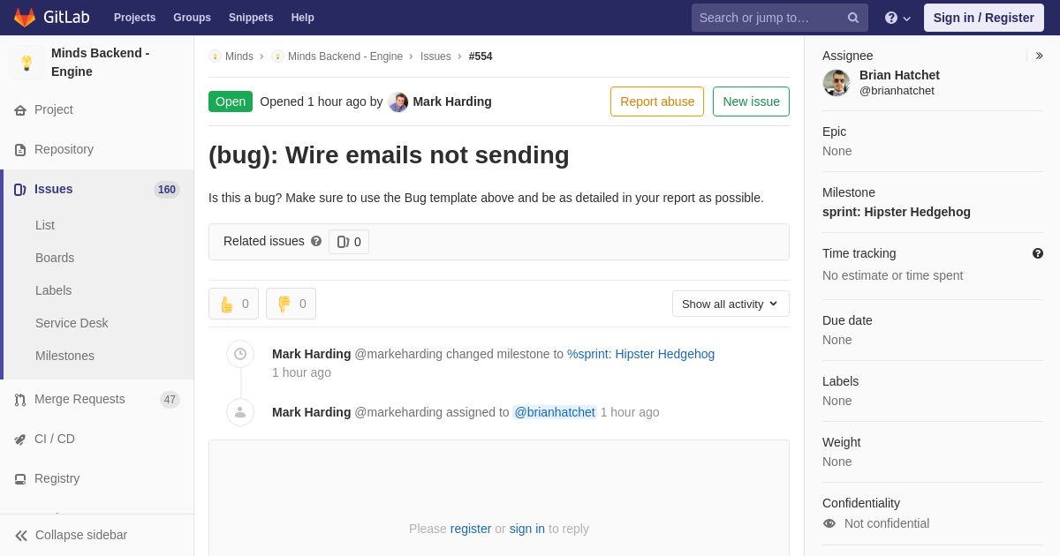Click the Minds breadcrumb lightbulb icon
1060x556 pixels.
tap(215, 56)
